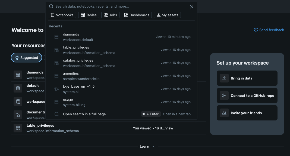The image size is (290, 156).
Task: Click the model icon next to bge_base_en_v1_5
Action: [56, 89]
